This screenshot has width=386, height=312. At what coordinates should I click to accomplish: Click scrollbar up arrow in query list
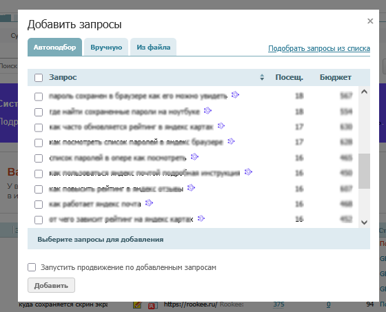[365, 92]
